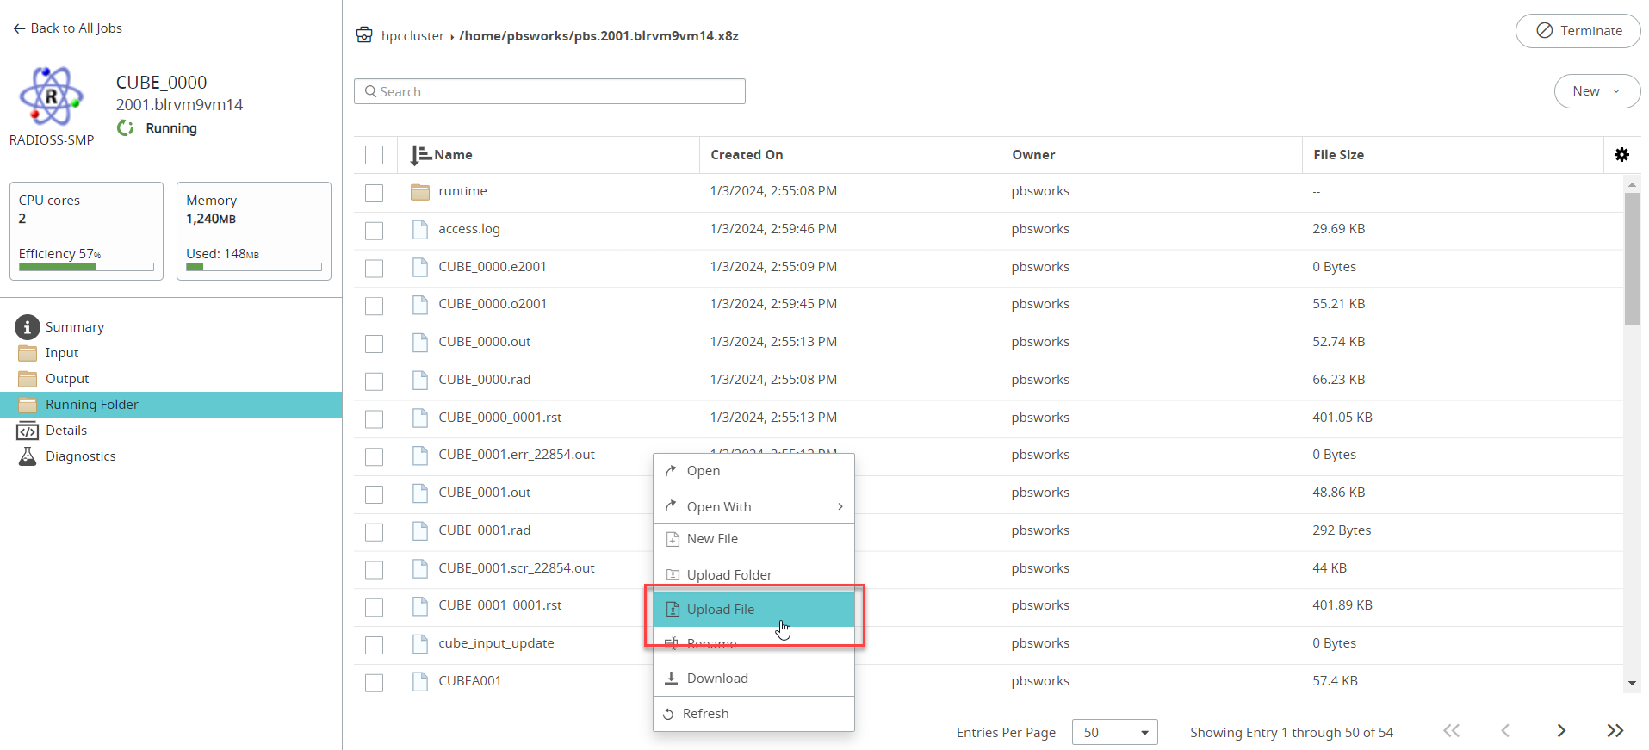The image size is (1649, 750).
Task: Check the access.log row checkbox
Action: point(374,231)
